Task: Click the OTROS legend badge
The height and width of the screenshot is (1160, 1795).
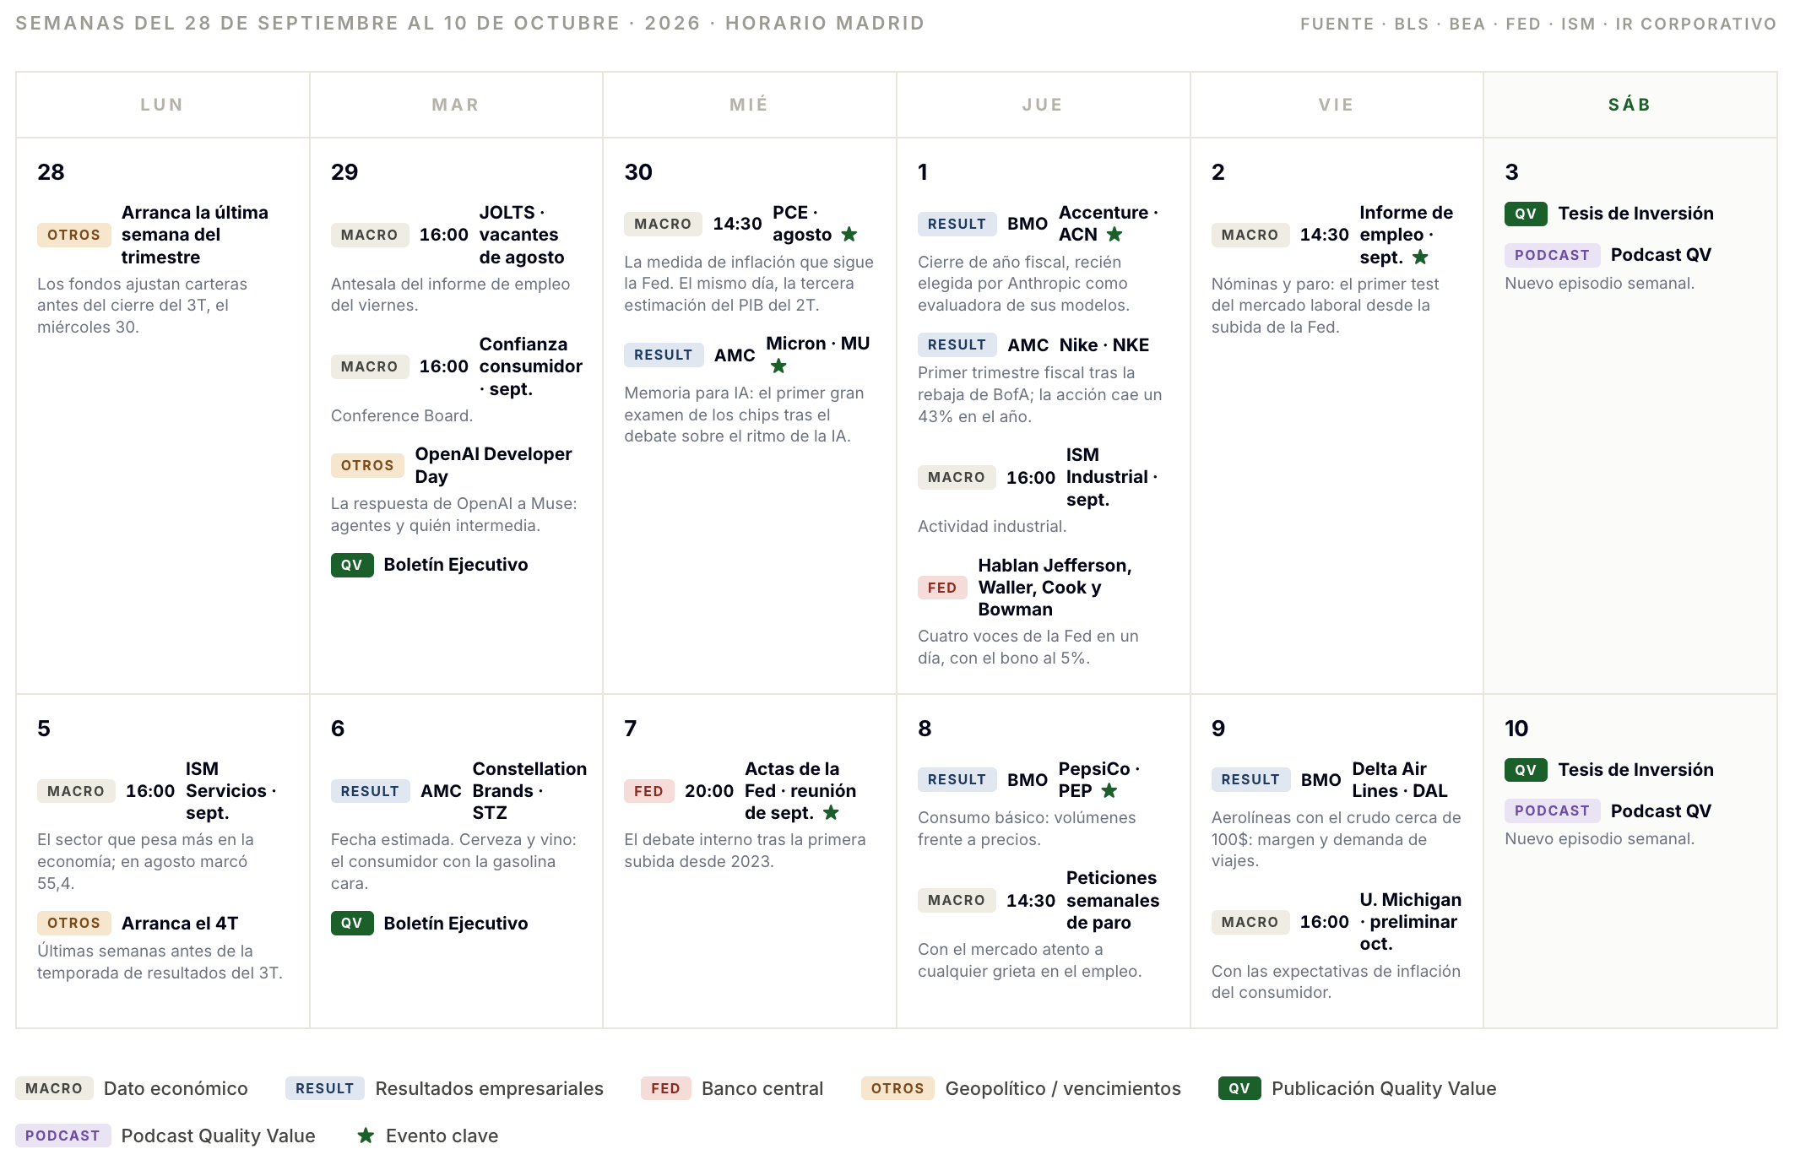Action: coord(897,1088)
